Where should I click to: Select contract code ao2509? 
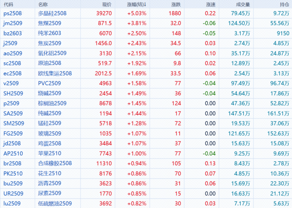[13, 53]
